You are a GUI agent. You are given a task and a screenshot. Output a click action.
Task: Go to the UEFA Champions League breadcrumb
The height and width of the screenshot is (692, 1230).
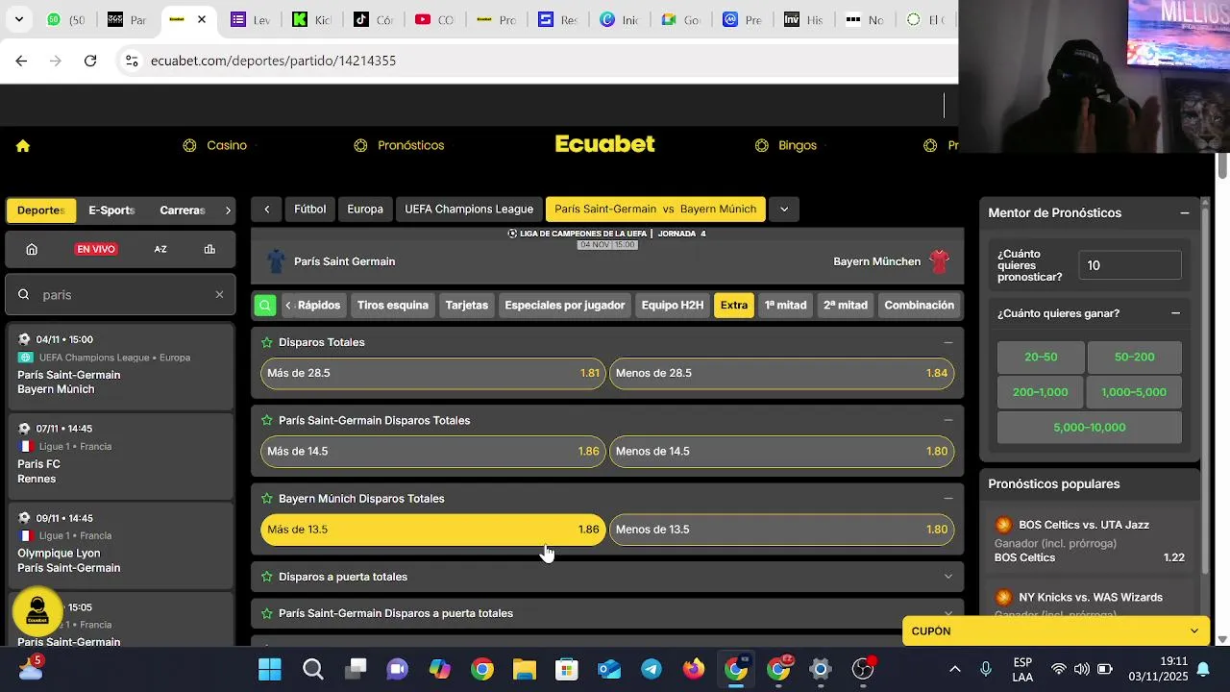469,210
